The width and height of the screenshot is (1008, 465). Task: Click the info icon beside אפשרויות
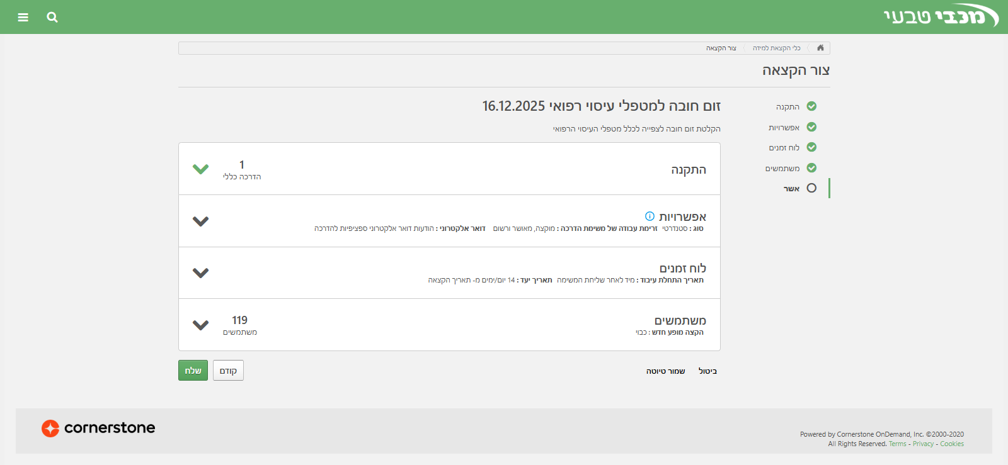point(650,216)
